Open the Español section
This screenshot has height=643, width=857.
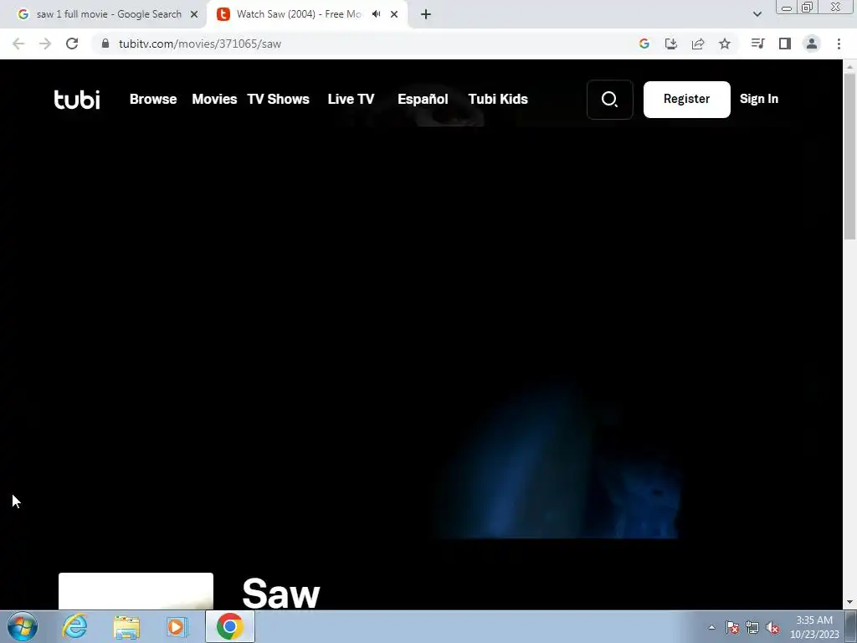(x=423, y=99)
